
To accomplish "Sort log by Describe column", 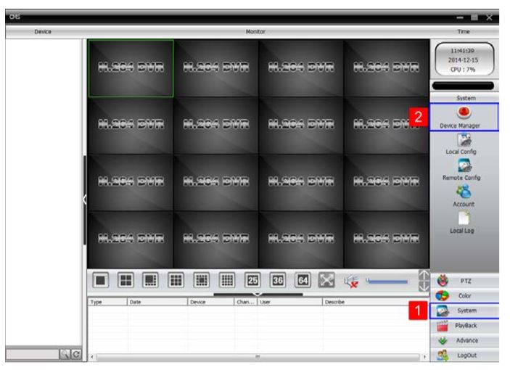I will 374,302.
